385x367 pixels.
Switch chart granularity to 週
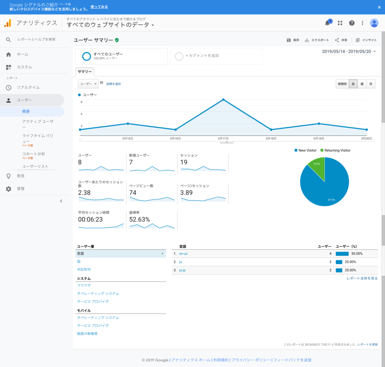[362, 84]
